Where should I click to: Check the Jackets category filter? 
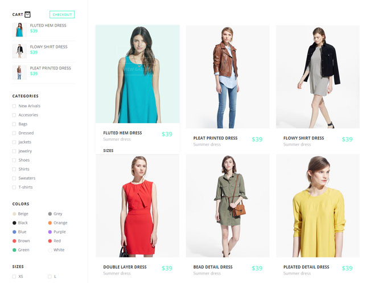pyautogui.click(x=14, y=142)
